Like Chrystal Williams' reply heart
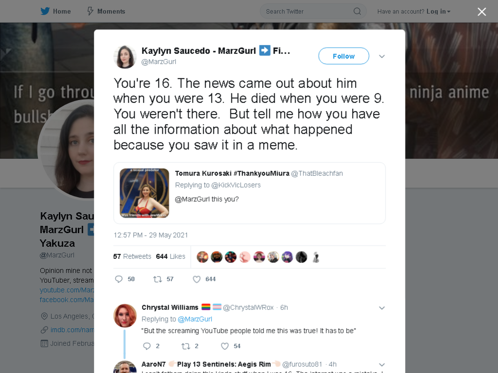This screenshot has height=373, width=498. (x=225, y=346)
